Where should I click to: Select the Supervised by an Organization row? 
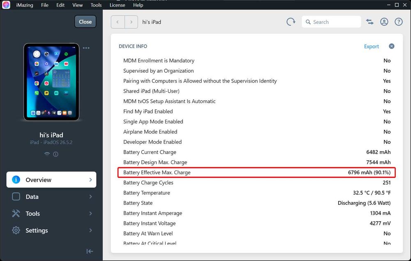tap(257, 71)
